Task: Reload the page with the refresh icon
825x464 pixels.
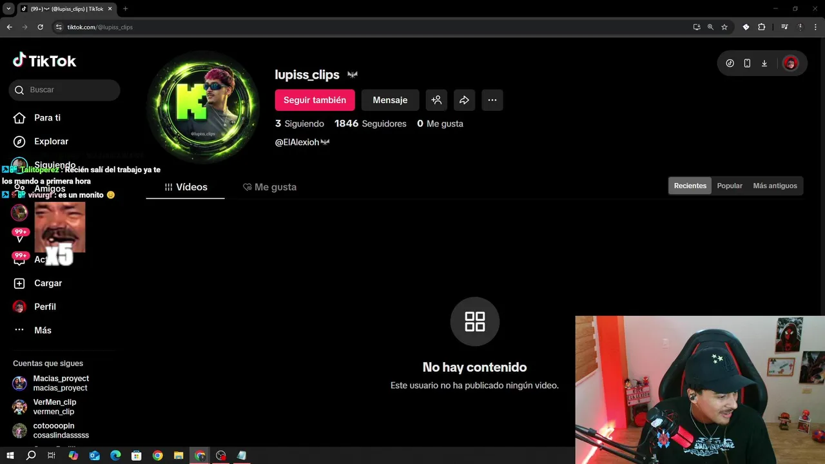Action: [x=41, y=27]
